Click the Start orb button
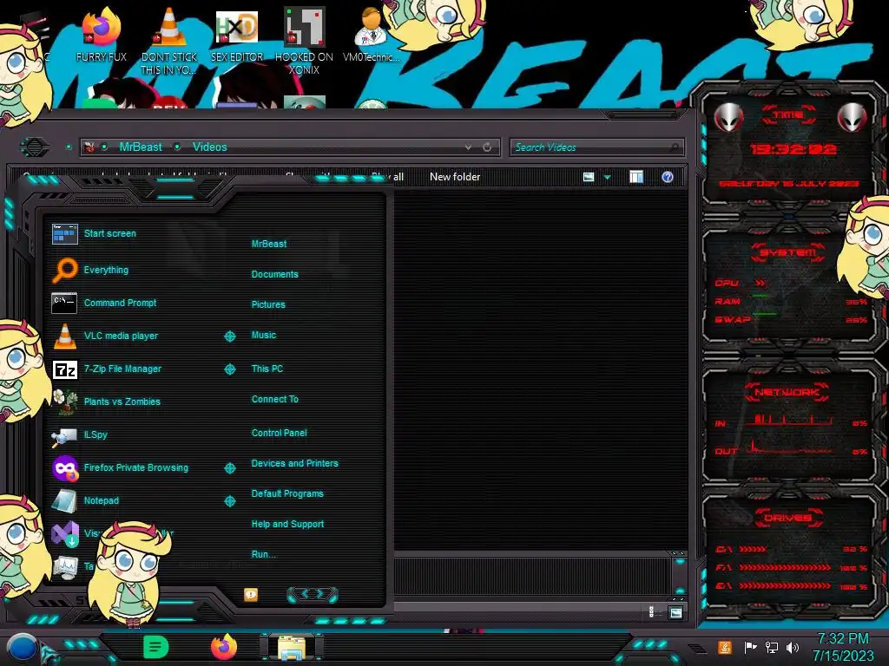Screen dimensions: 889x666 22,648
